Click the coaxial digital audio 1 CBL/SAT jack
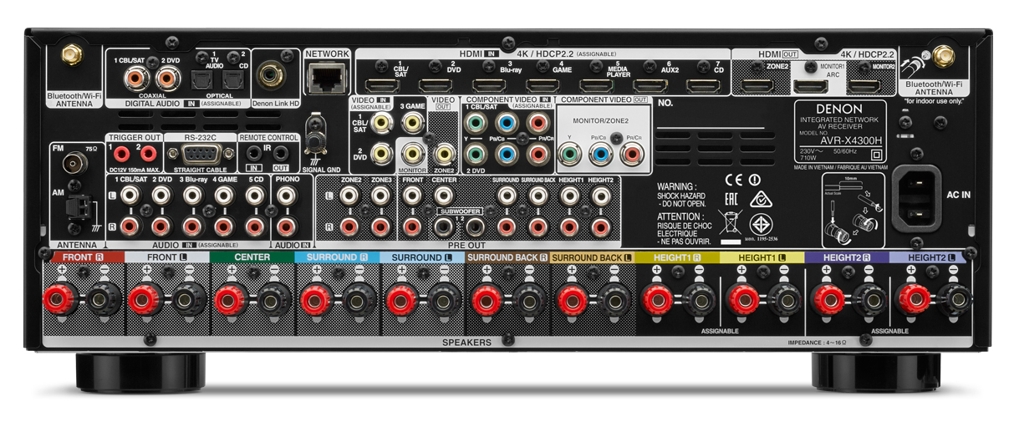 coord(135,79)
